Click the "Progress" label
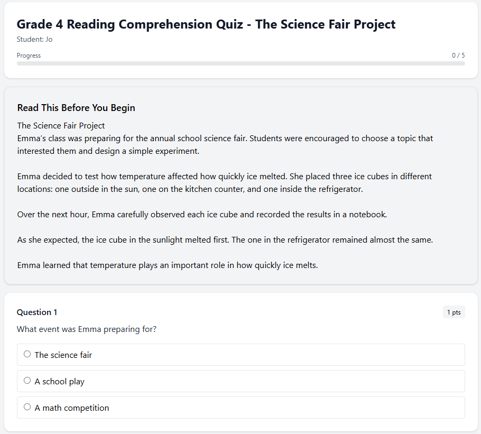 point(29,55)
